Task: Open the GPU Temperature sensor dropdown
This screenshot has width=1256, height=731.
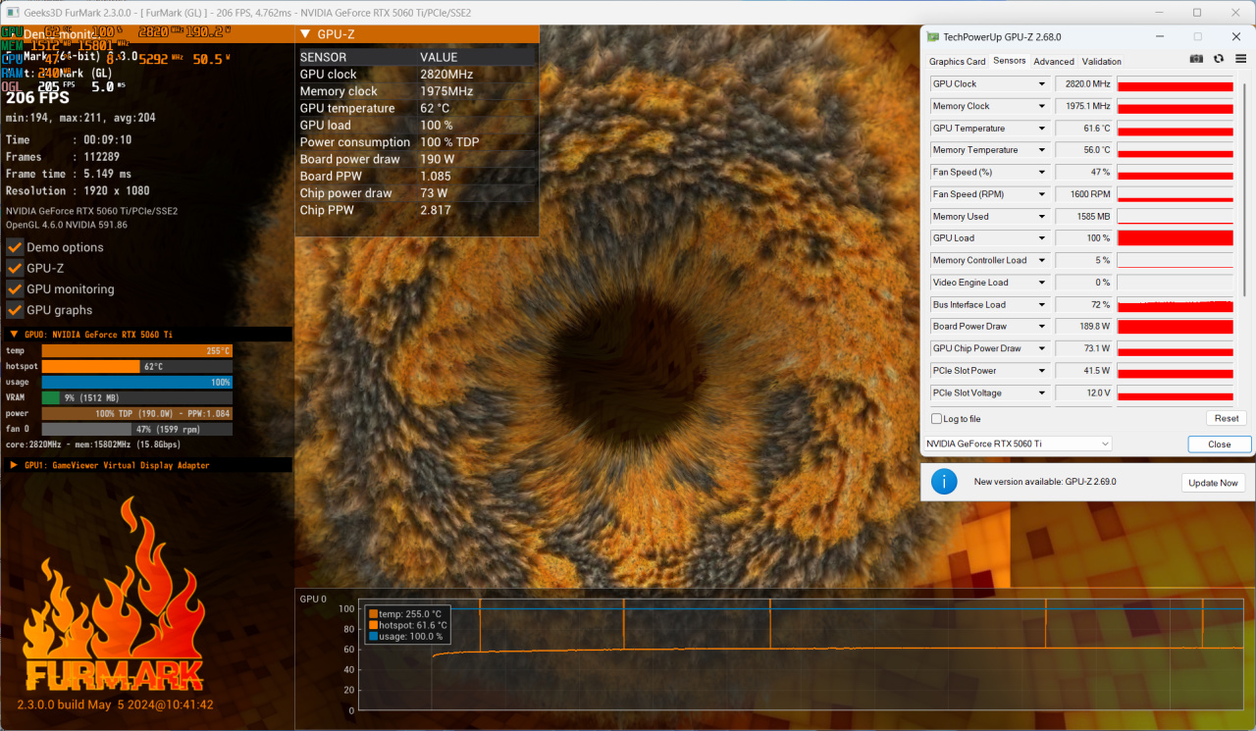Action: pyautogui.click(x=1042, y=129)
